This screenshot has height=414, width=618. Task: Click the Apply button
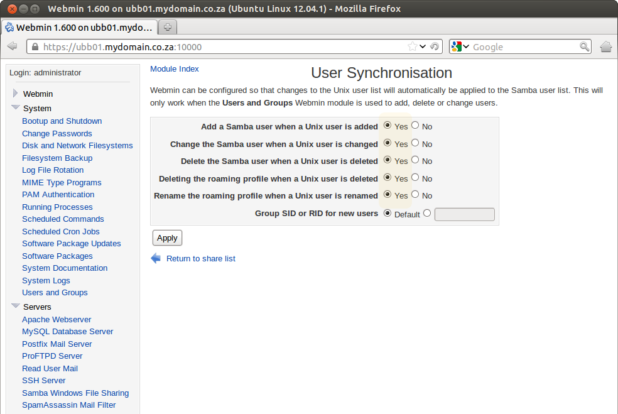(x=167, y=237)
